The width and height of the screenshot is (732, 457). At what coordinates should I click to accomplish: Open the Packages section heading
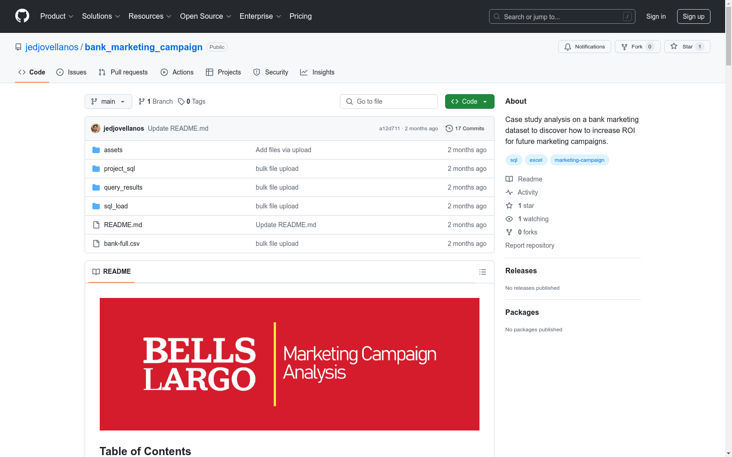click(522, 312)
